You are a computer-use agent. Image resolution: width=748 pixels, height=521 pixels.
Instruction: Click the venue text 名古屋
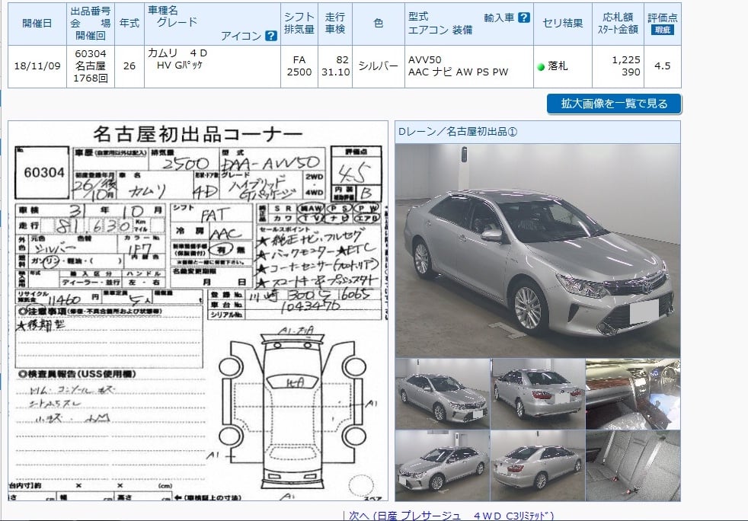tap(91, 66)
